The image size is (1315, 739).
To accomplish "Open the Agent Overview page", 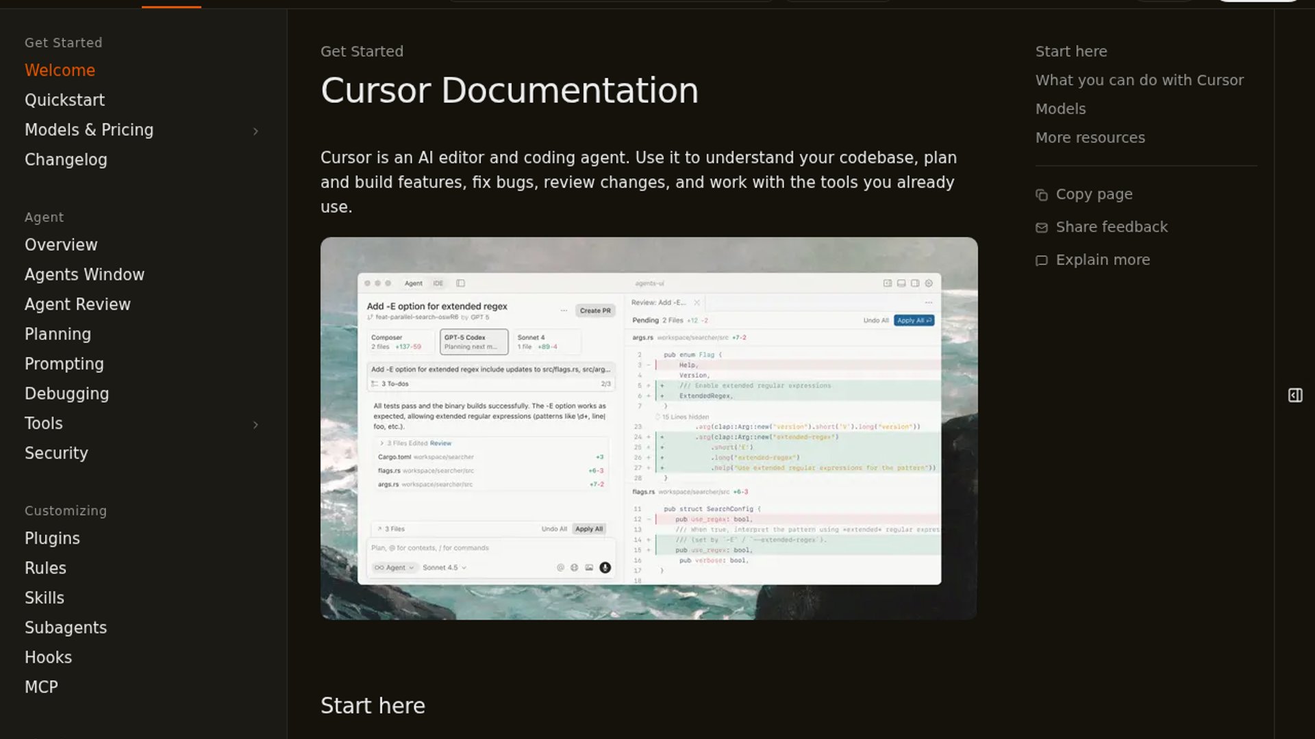I will 61,245.
